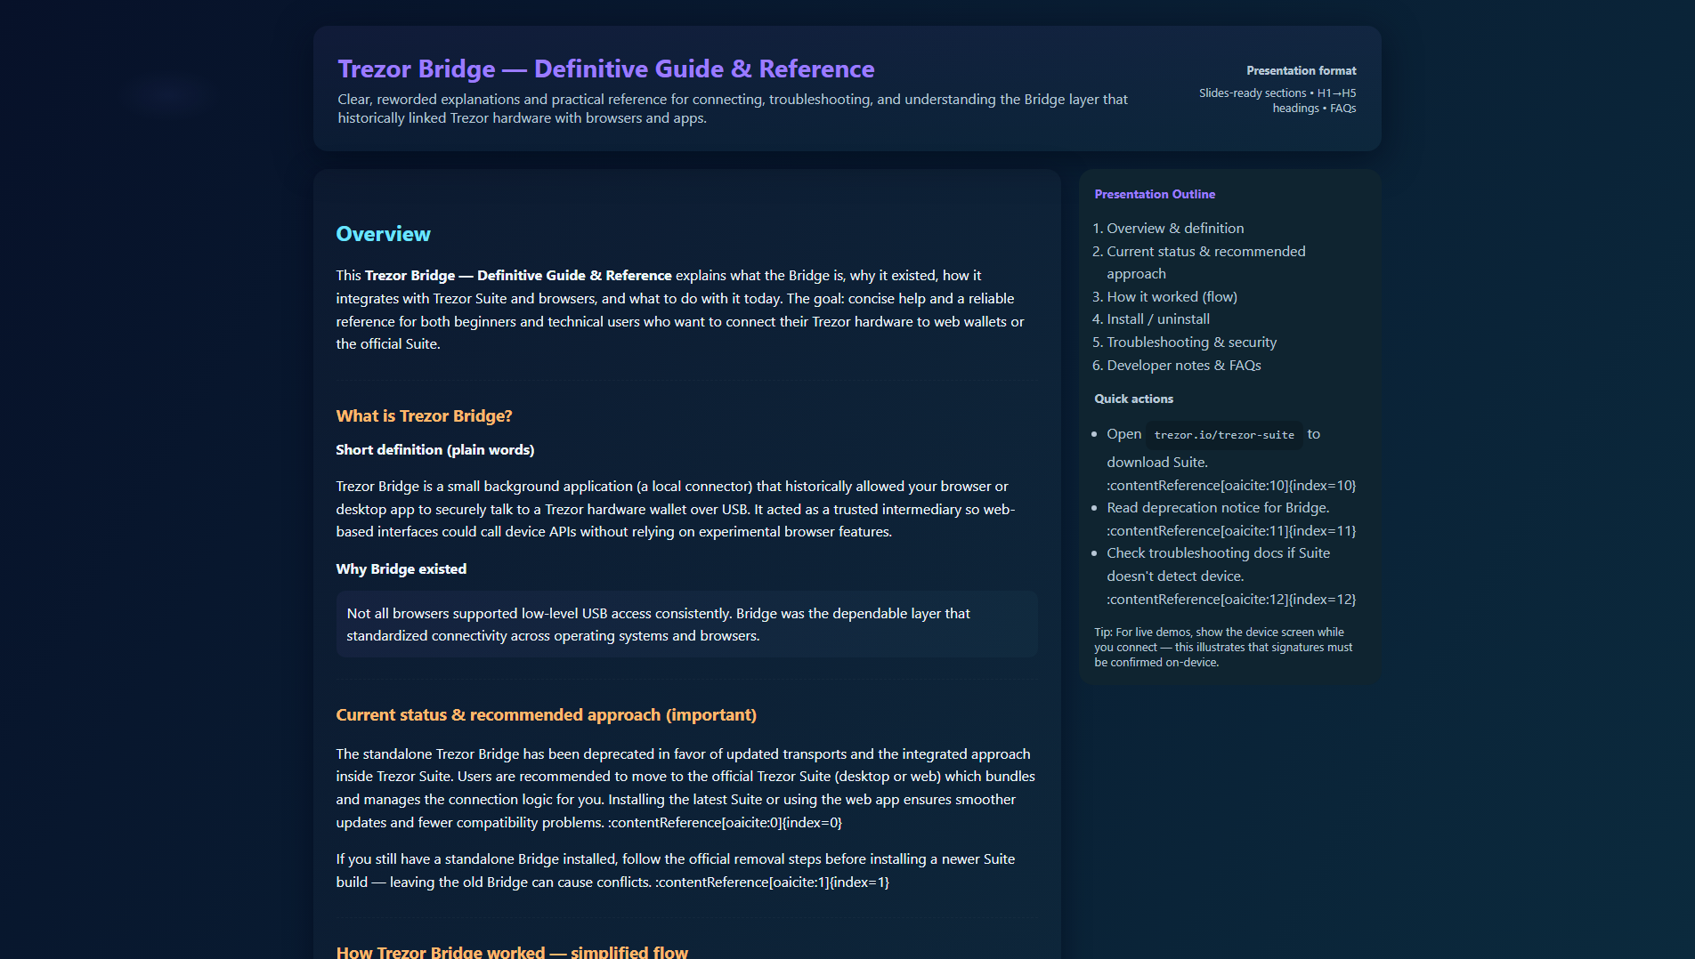Viewport: 1695px width, 959px height.
Task: Click paragraph starting 'Trezor Bridge is a small background'
Action: [676, 509]
